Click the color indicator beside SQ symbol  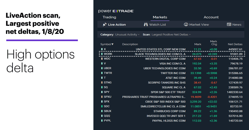pyautogui.click(x=102, y=87)
